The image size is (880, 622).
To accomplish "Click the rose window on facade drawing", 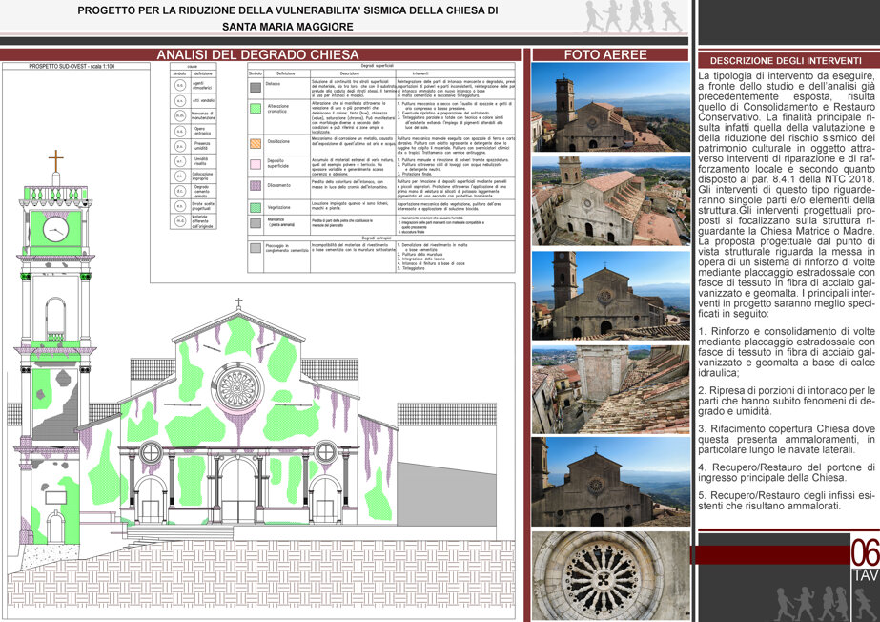I will point(237,388).
